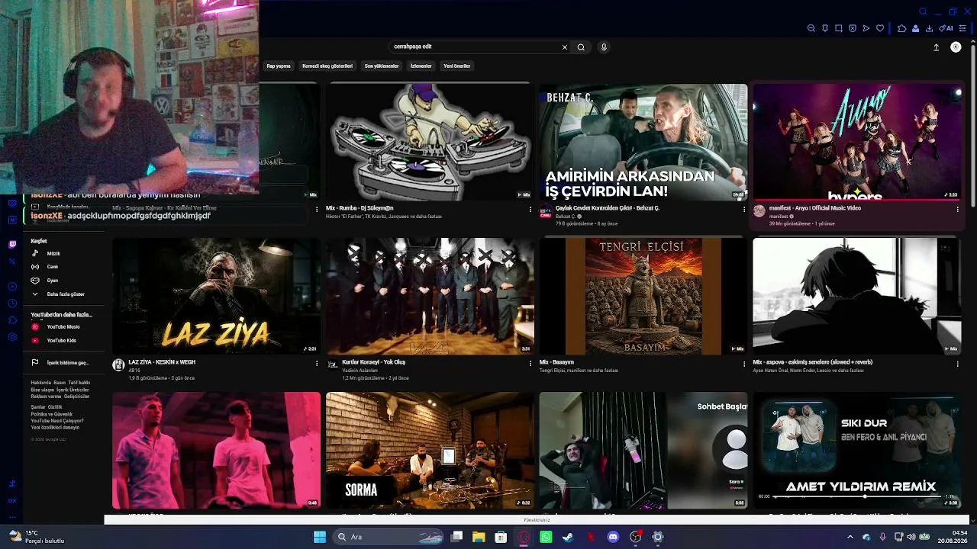This screenshot has height=549, width=977.
Task: Click the pin icon in browser toolbar
Action: point(825,28)
